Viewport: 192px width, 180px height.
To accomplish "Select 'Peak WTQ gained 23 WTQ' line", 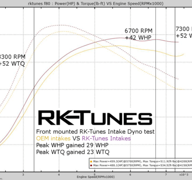I will [73, 152].
